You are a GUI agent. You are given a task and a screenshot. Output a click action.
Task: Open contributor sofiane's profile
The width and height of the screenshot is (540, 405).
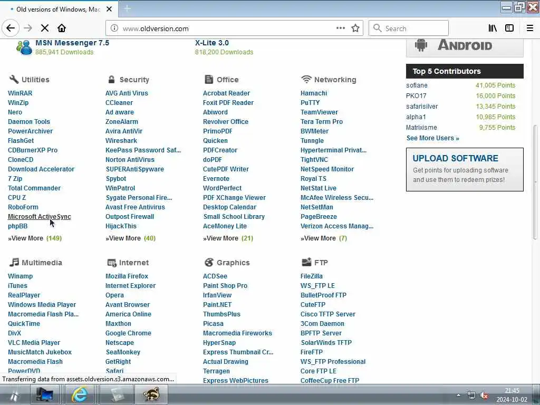click(417, 85)
